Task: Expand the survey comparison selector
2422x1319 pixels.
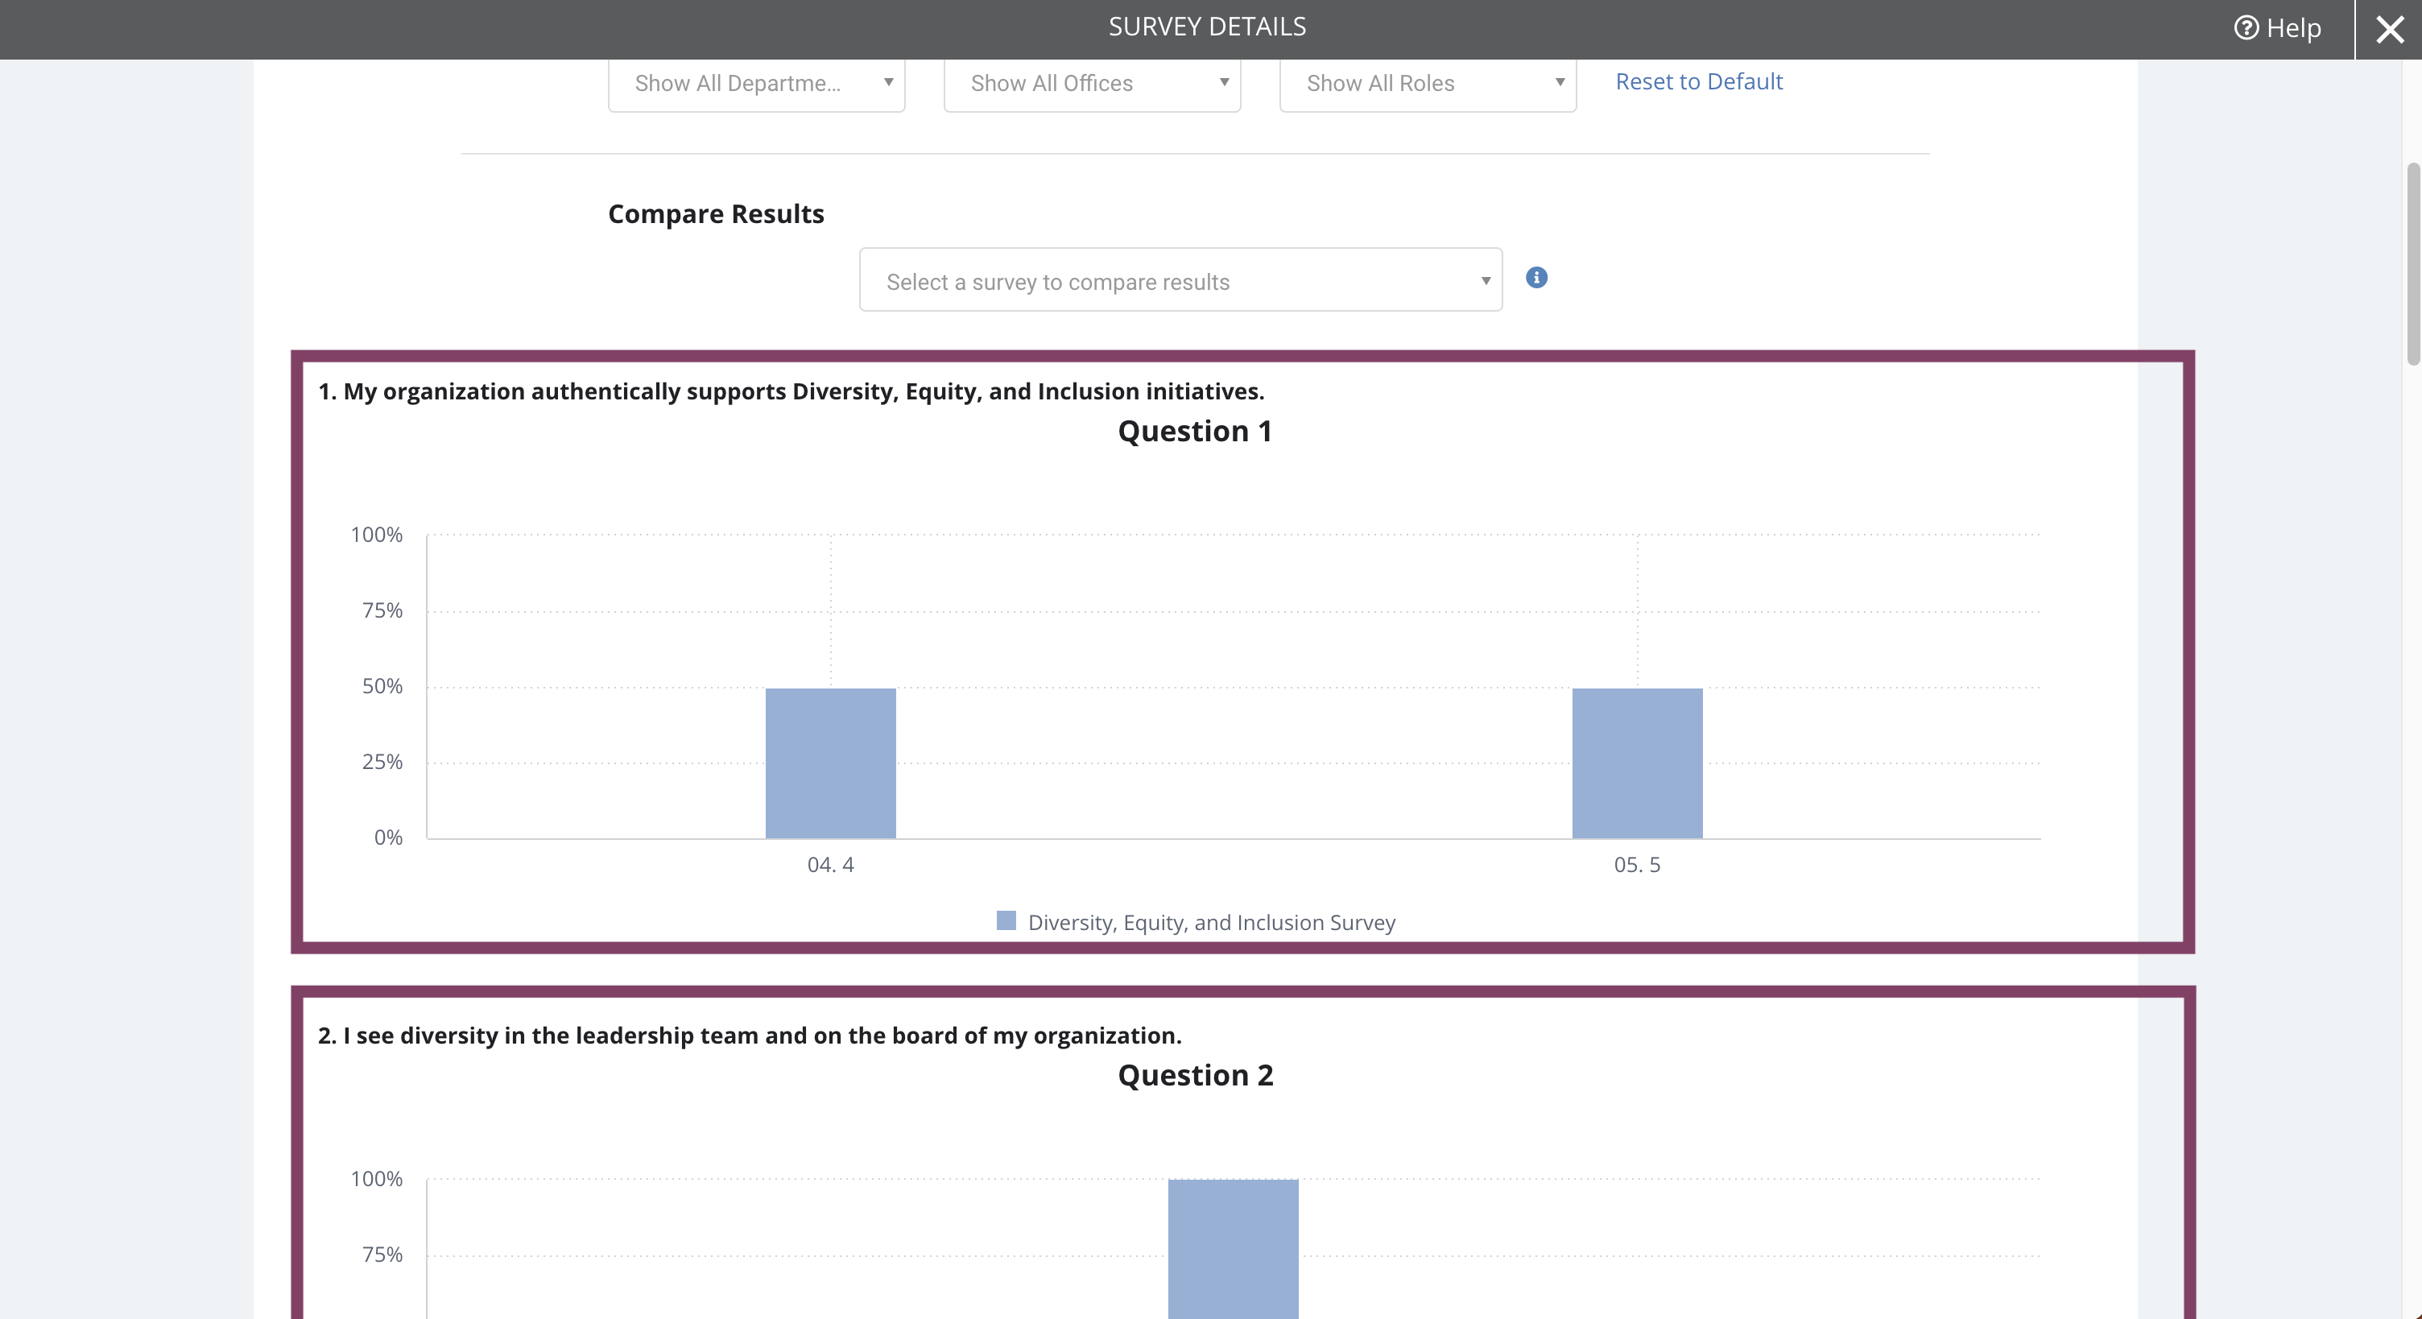Action: point(1180,279)
